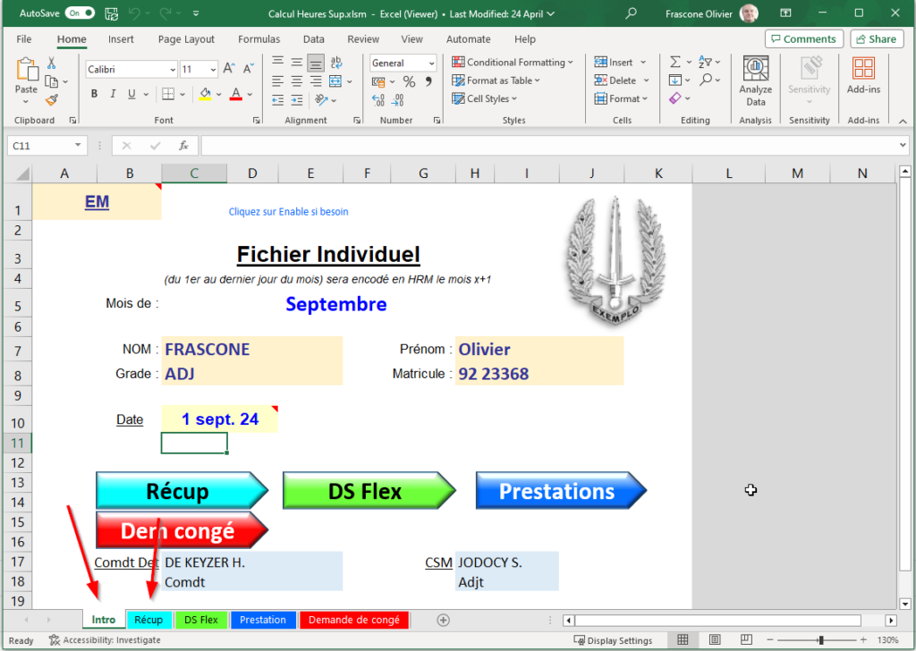
Task: Click the Cut scissors icon
Action: point(51,63)
